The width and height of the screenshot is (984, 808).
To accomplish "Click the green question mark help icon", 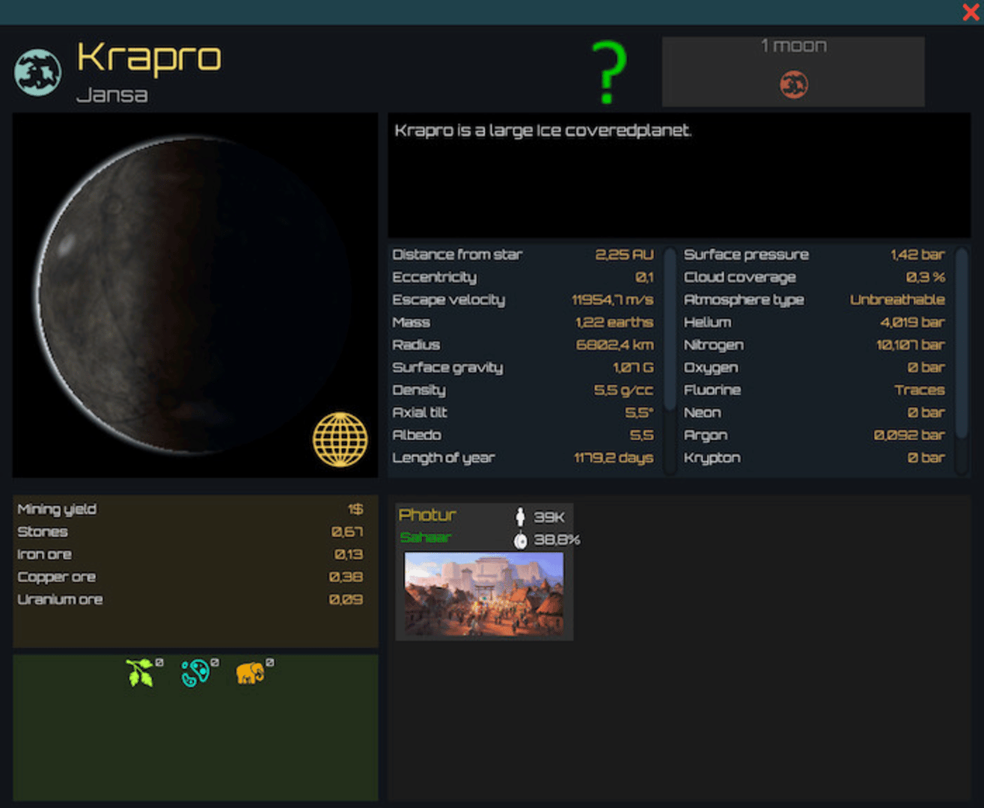I will (x=608, y=73).
